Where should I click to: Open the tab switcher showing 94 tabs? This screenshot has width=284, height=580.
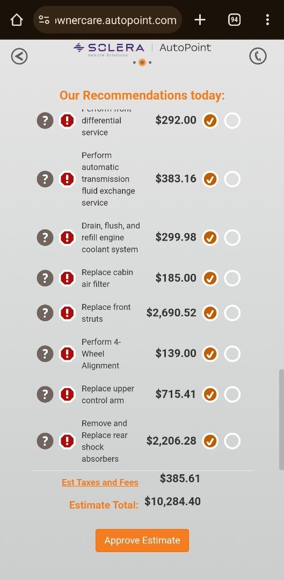234,20
